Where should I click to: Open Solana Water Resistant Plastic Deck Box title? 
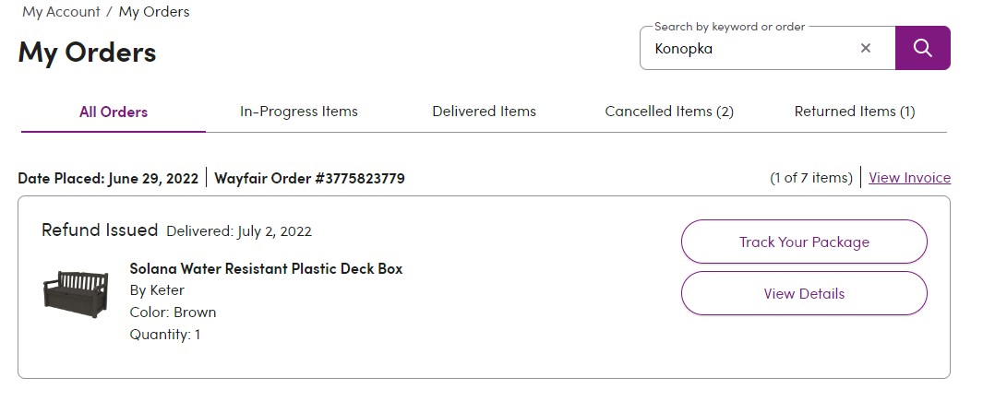coord(266,269)
